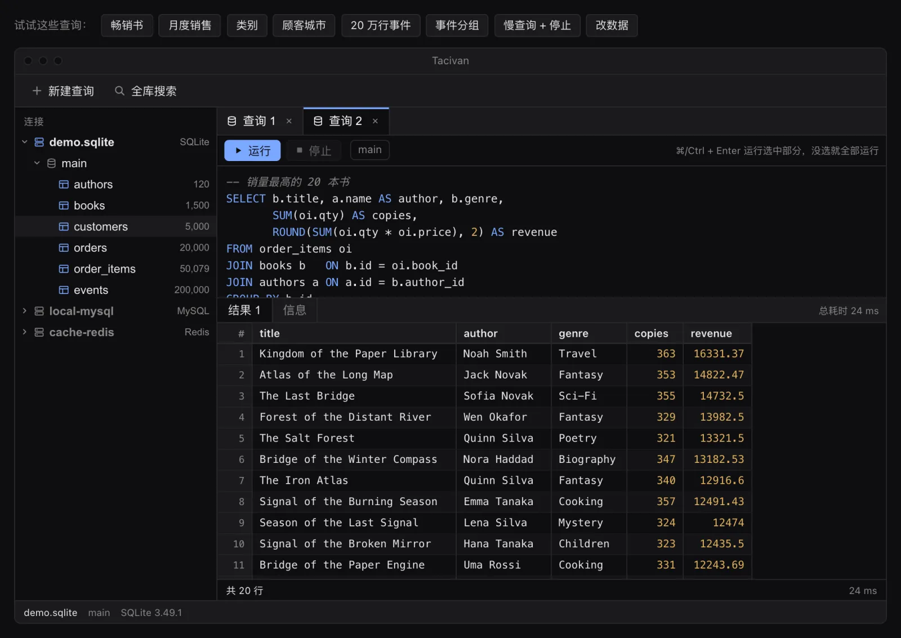Click the revenue cell '13182.53'
The width and height of the screenshot is (901, 638).
click(717, 459)
